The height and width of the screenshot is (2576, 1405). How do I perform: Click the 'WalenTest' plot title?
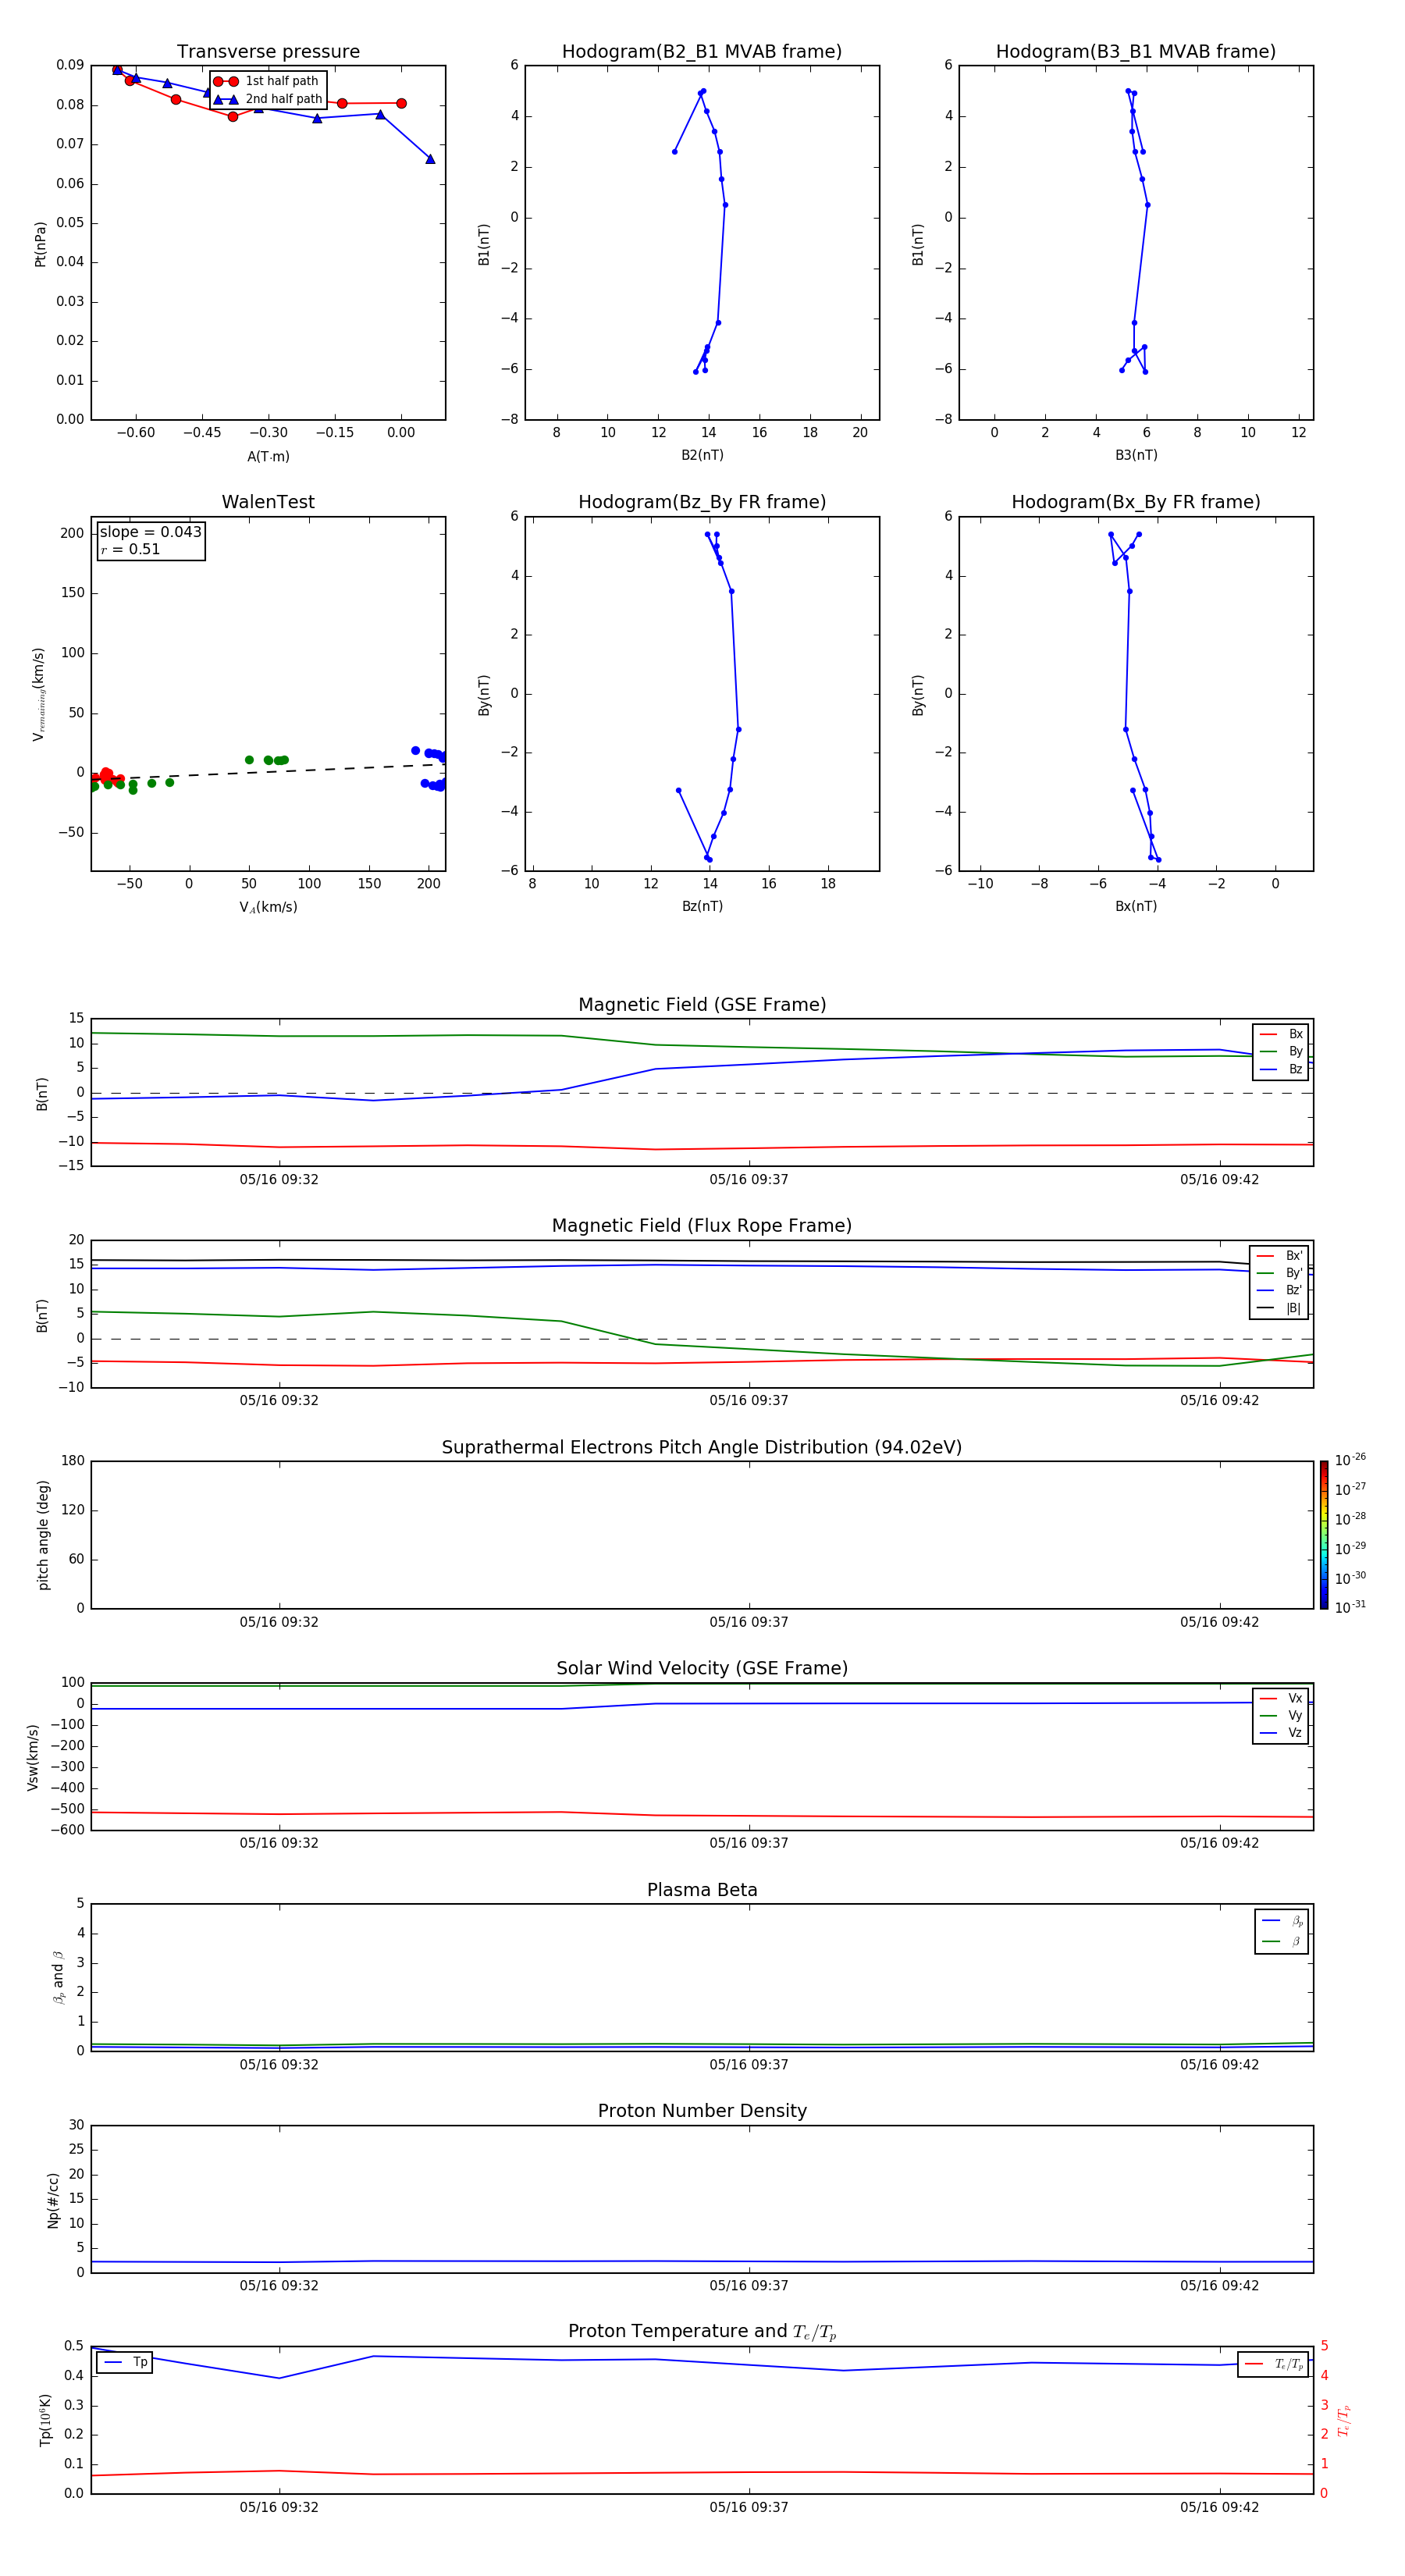coord(268,502)
